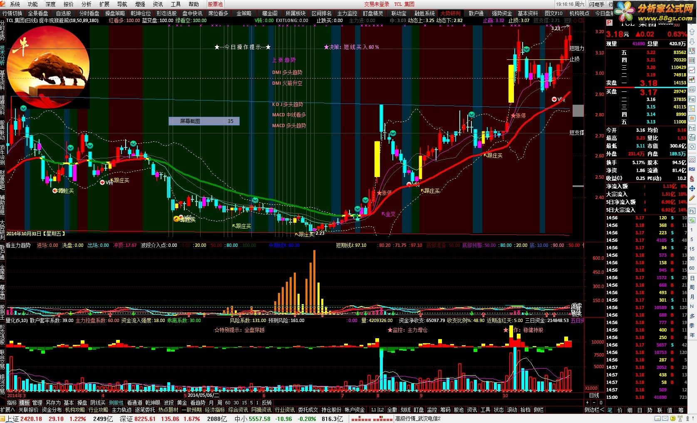Open the 工具 menu
The image size is (697, 423).
(x=176, y=4)
